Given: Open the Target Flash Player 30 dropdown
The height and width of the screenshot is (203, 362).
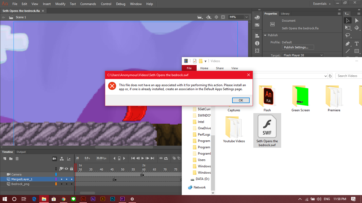Looking at the screenshot, I should [x=303, y=55].
